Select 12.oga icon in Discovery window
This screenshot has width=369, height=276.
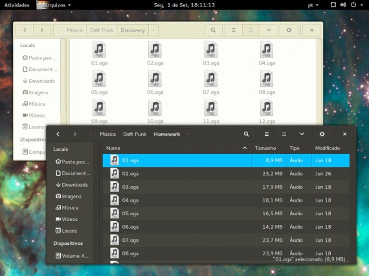(x=267, y=108)
